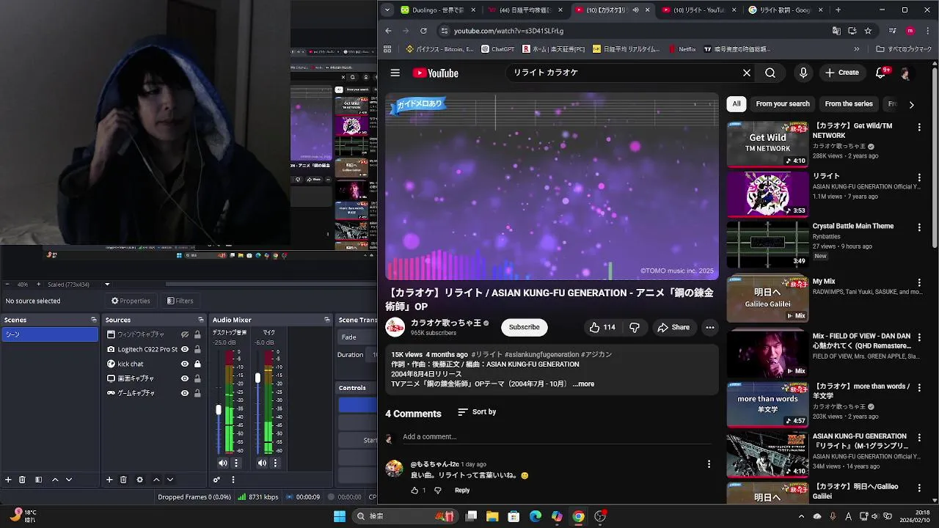Open menu for Get Wild suggested video
This screenshot has height=528, width=939.
pos(919,127)
